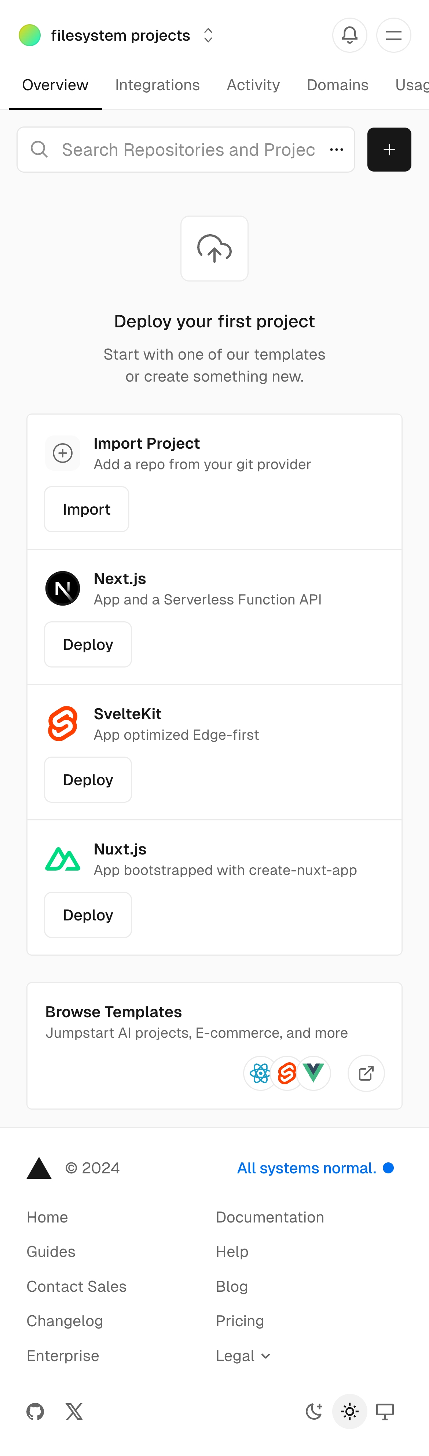
Task: Click the Next.js logo icon
Action: [x=62, y=588]
